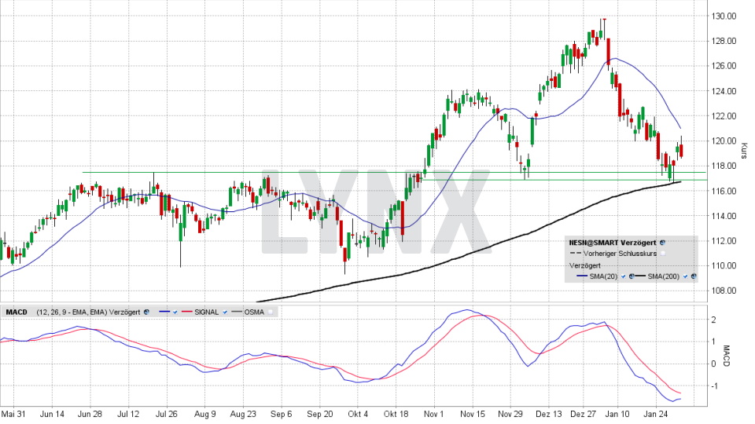Click the 130.00 price axis label
The image size is (755, 424).
tap(724, 16)
